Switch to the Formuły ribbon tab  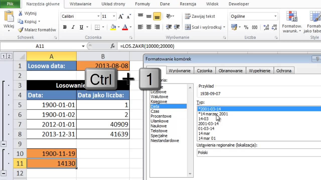pos(142,4)
